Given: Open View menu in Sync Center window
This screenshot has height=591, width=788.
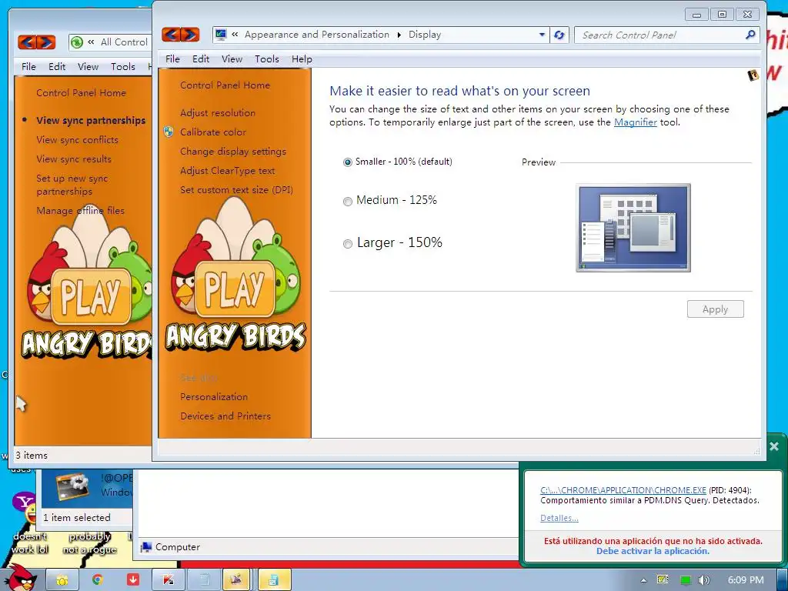Looking at the screenshot, I should coord(88,66).
